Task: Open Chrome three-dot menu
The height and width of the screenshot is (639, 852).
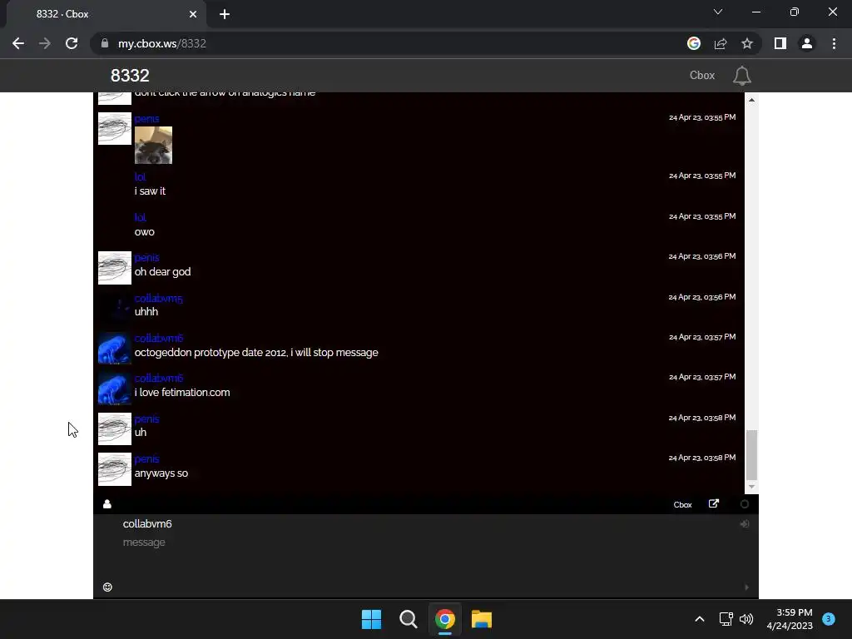Action: click(x=834, y=43)
